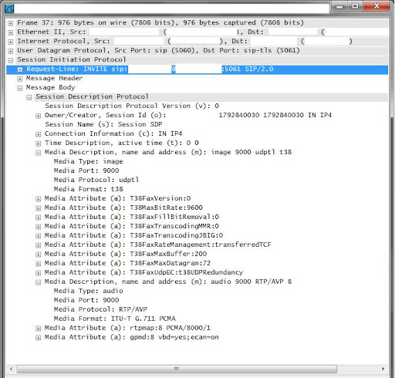The height and width of the screenshot is (378, 395).
Task: Select Session Description Protocol Version row
Action: [x=132, y=106]
